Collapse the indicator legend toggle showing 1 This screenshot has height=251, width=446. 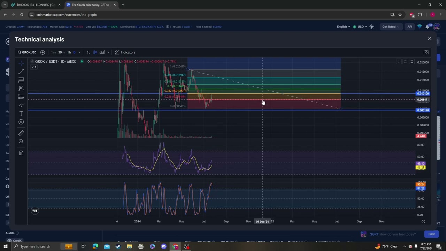33,67
